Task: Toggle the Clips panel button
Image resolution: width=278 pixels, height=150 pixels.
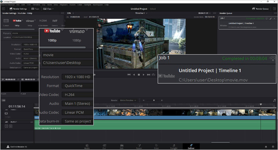Action: click(x=48, y=9)
